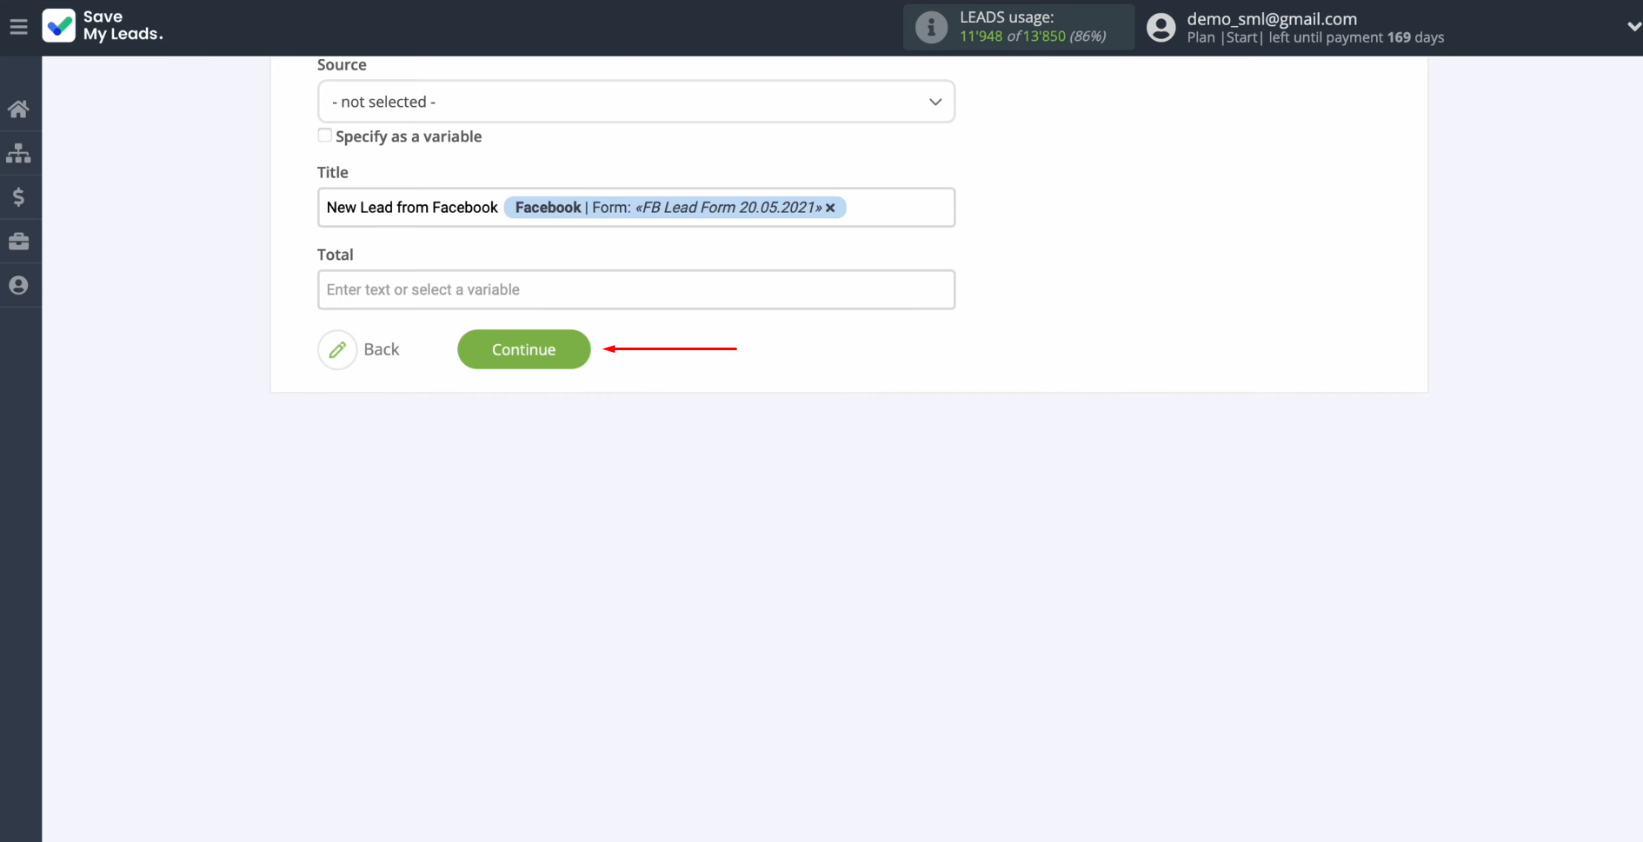This screenshot has height=842, width=1643.
Task: Open the connections sitemap sidebar icon
Action: click(18, 153)
